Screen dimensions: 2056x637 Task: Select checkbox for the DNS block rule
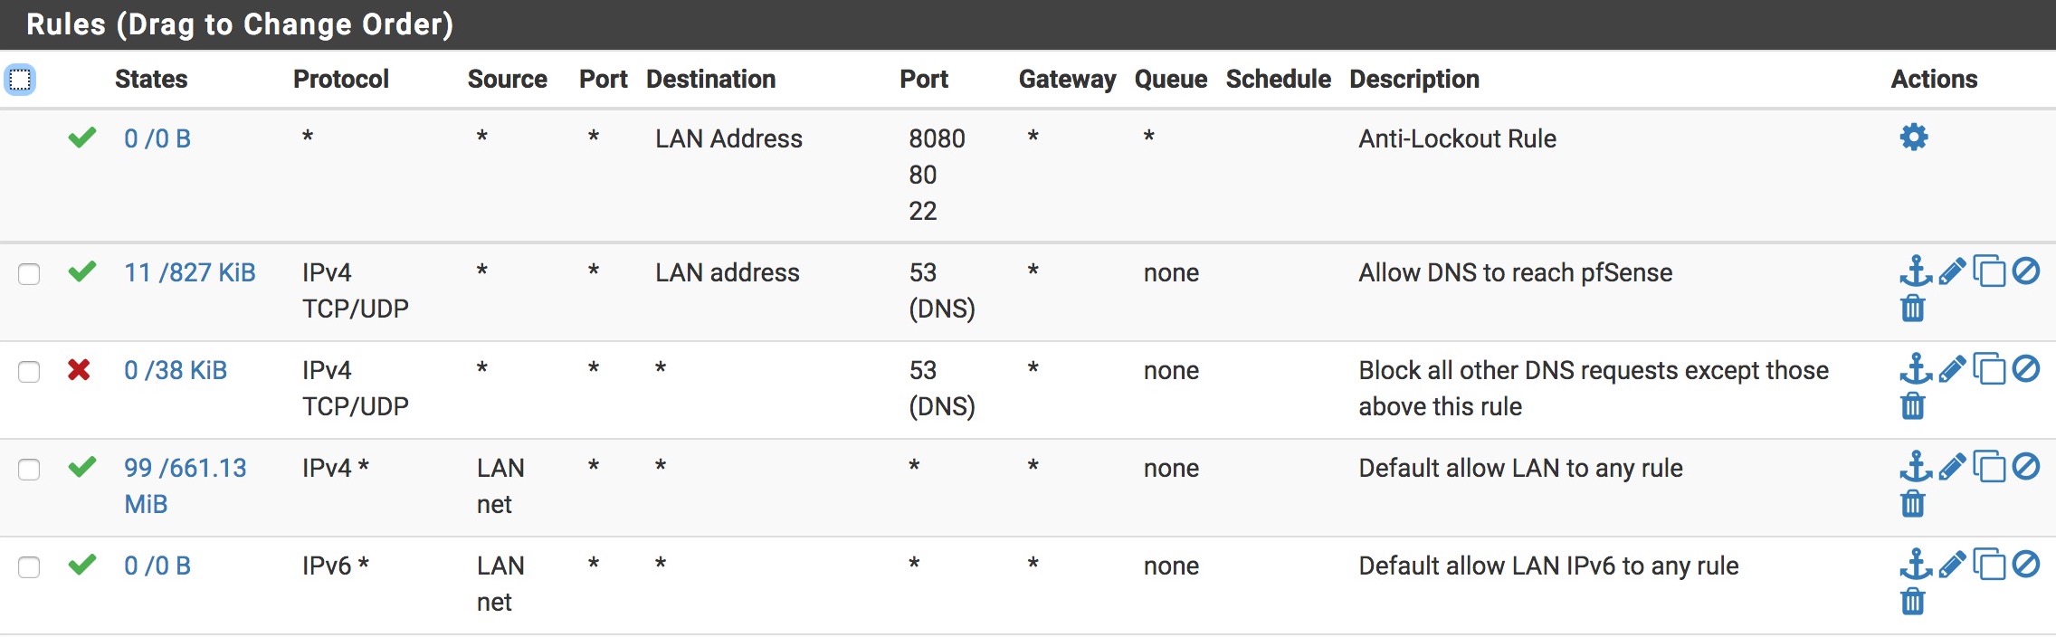pyautogui.click(x=29, y=371)
